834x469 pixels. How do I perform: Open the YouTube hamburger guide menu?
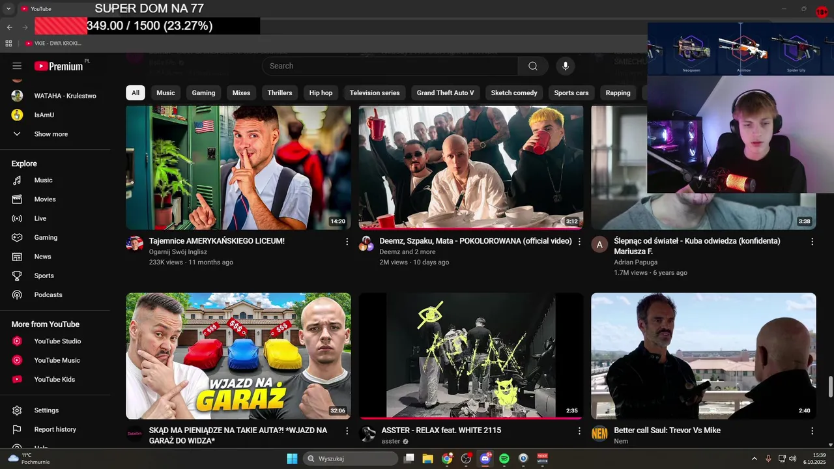coord(17,66)
